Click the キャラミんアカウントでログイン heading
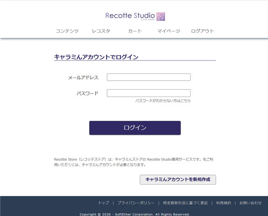The height and width of the screenshot is (216, 268). [96, 57]
